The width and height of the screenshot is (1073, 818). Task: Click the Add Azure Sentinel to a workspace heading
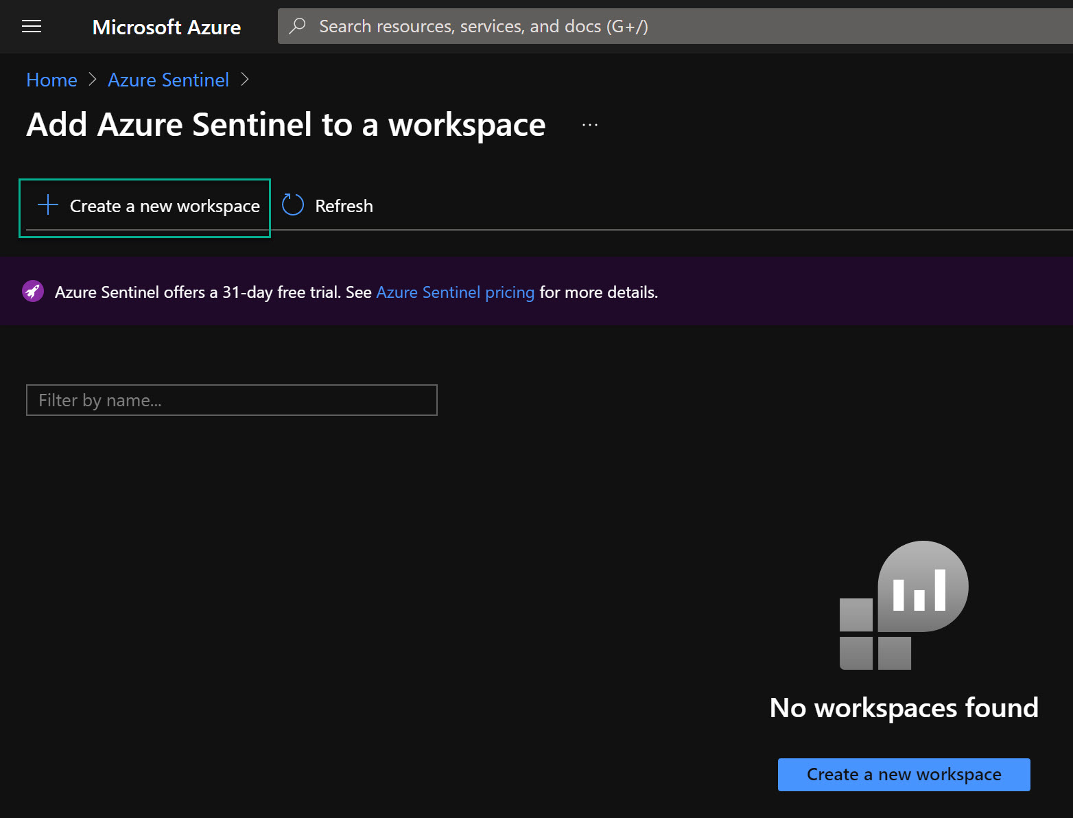285,125
